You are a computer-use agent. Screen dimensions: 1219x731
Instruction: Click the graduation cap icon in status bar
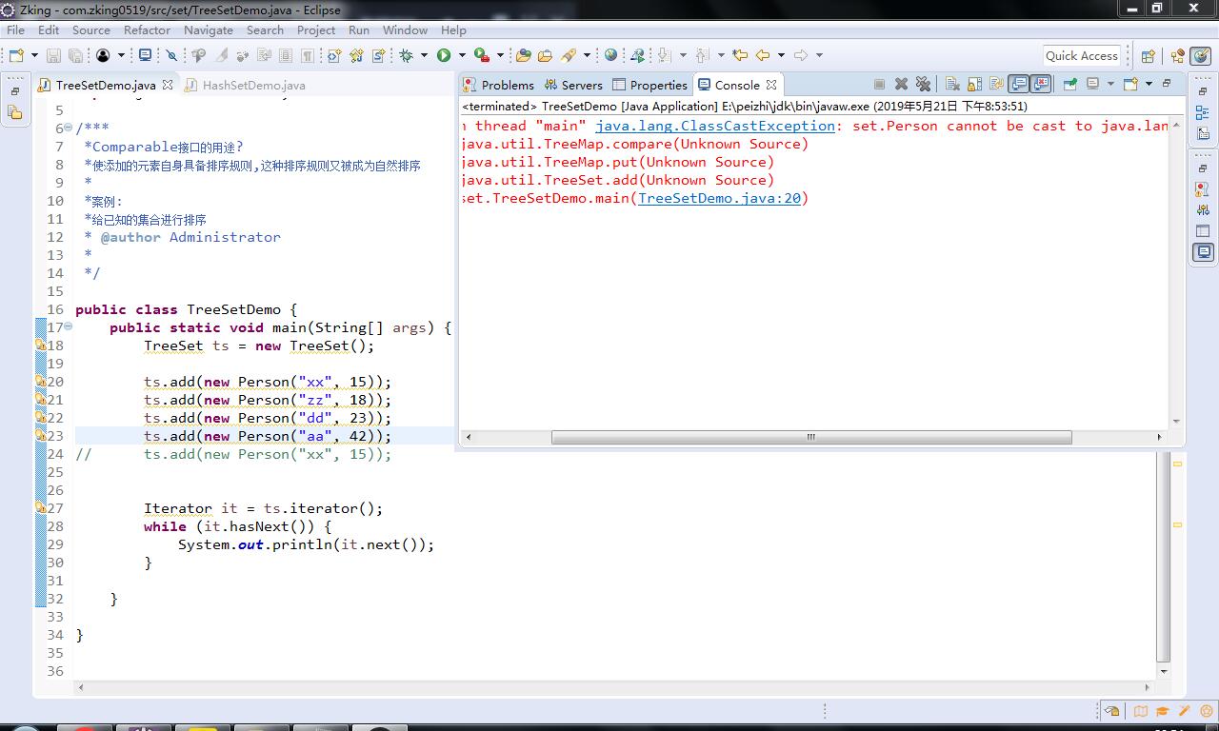[x=1162, y=711]
